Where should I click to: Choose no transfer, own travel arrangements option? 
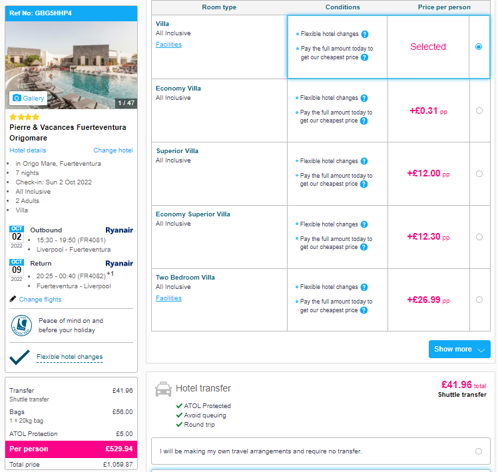pyautogui.click(x=321, y=451)
